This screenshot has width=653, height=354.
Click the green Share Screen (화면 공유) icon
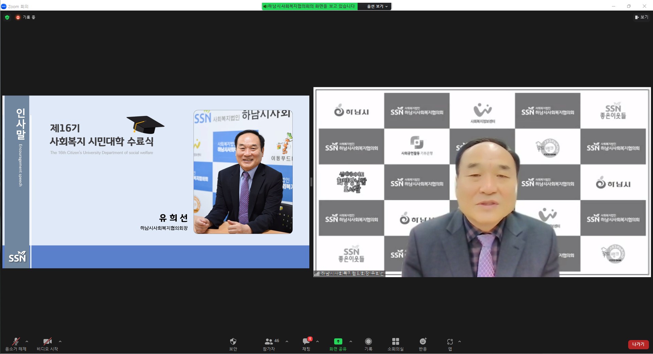[x=338, y=341]
